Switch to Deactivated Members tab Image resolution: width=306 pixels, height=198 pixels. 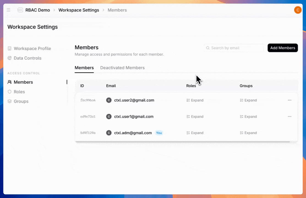pyautogui.click(x=122, y=68)
